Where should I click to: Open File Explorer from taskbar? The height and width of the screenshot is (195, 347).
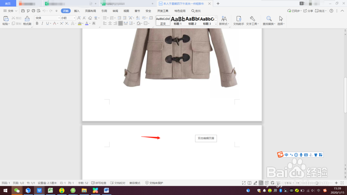pos(84,190)
